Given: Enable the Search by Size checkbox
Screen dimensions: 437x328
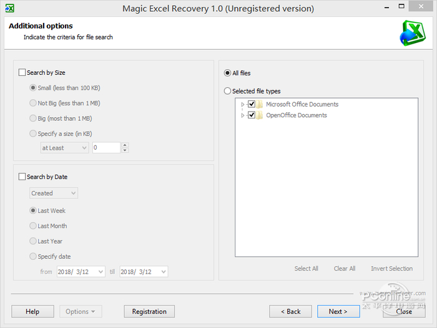Looking at the screenshot, I should click(22, 72).
